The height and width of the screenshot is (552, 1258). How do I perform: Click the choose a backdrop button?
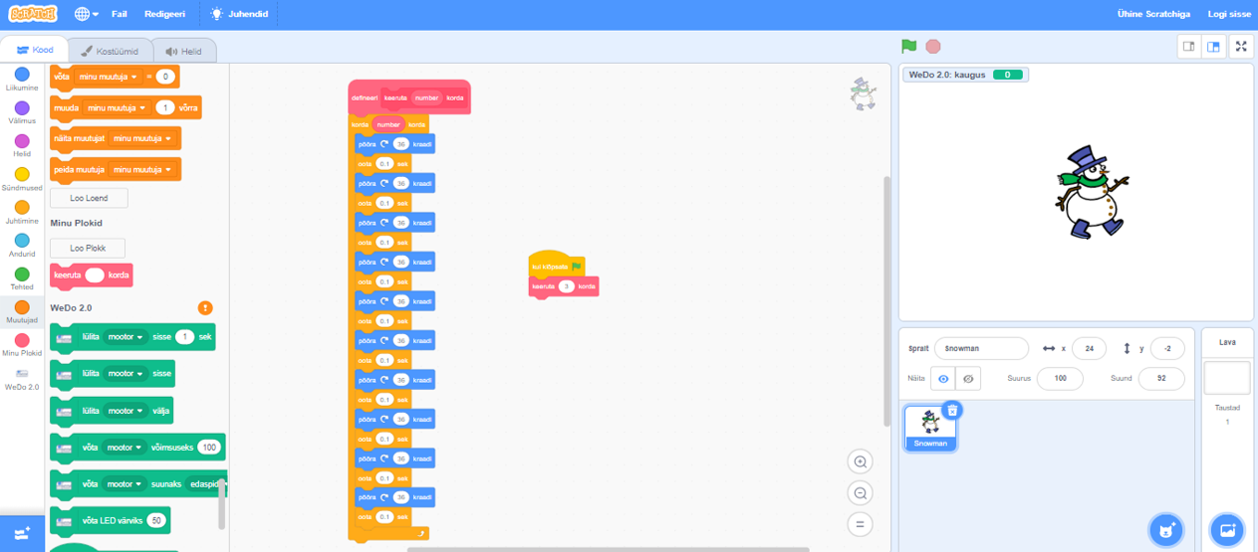coord(1226,530)
